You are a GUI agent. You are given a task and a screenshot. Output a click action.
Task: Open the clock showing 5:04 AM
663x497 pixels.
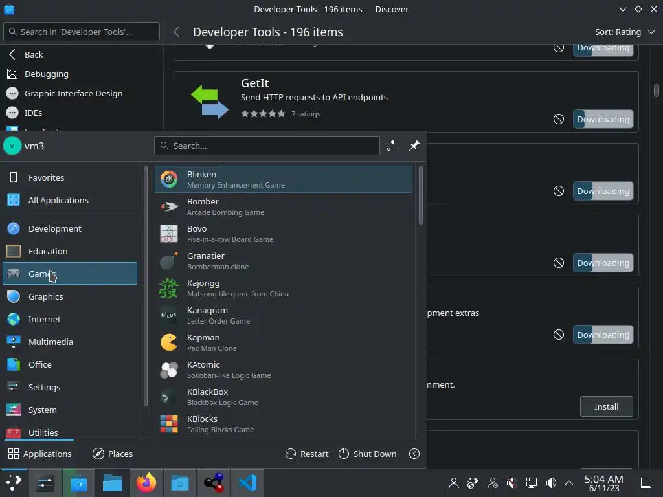[x=604, y=483]
